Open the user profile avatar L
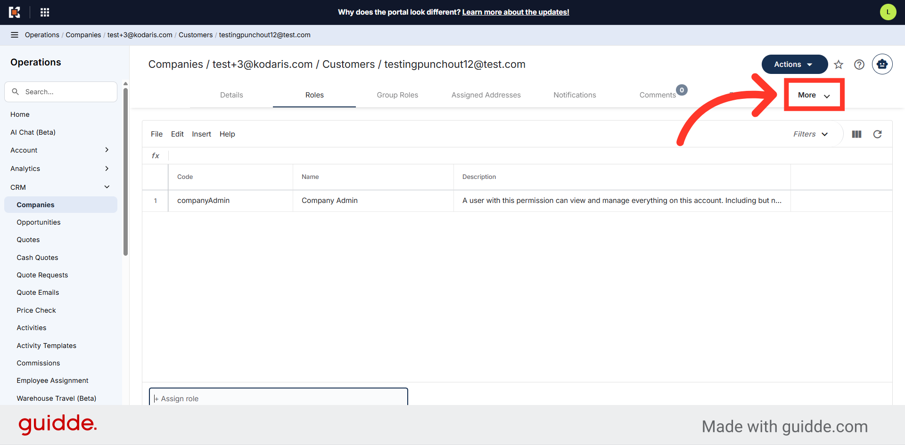905x445 pixels. point(888,12)
